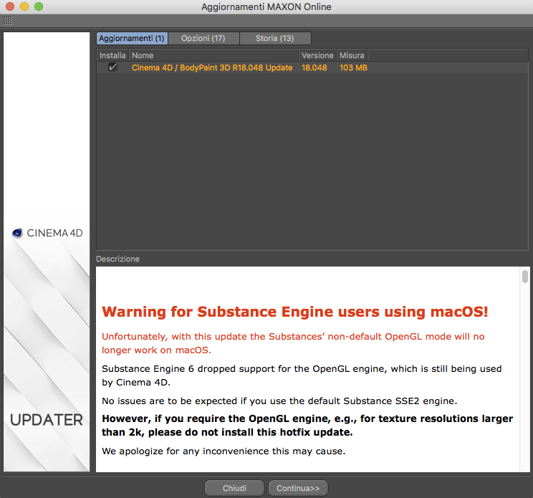
Task: Click the 'No issues are to be expected' line
Action: 279,401
